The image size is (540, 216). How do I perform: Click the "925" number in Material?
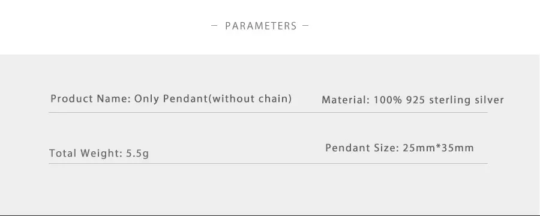[416, 100]
